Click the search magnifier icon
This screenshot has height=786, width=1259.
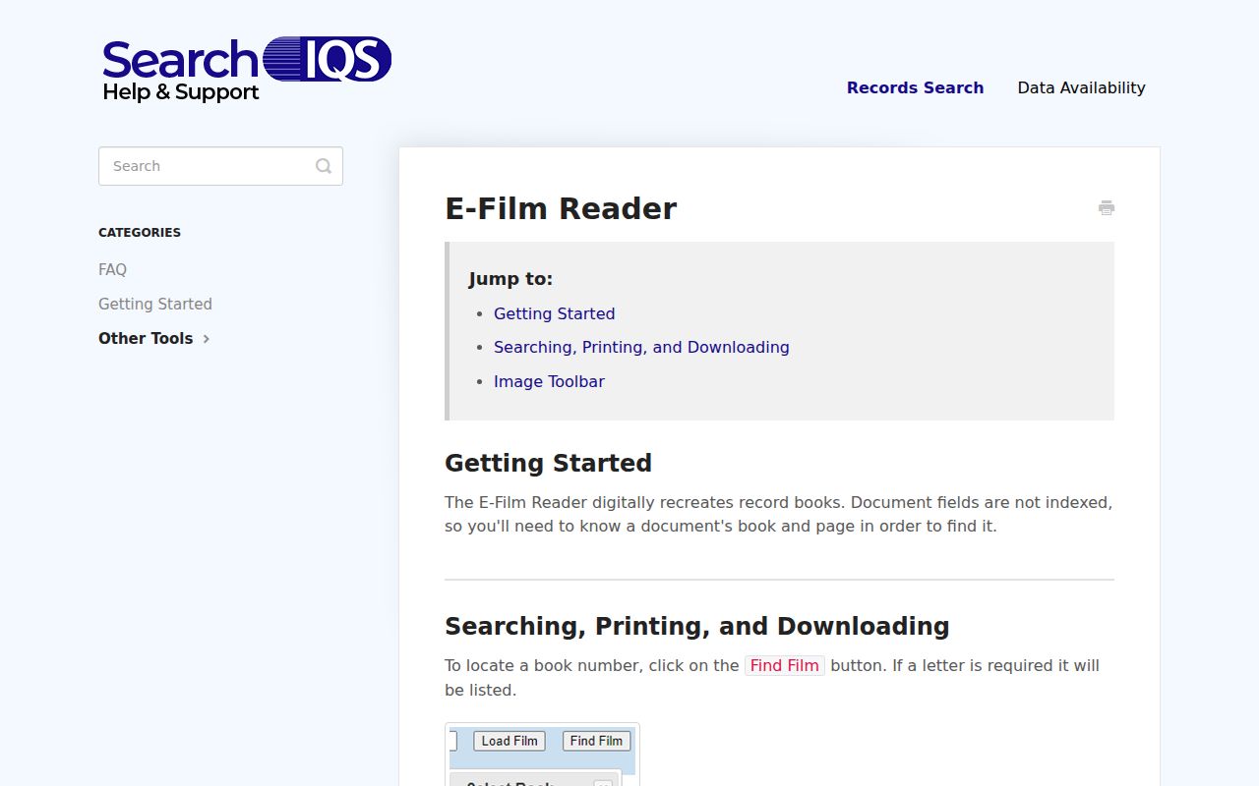click(324, 166)
